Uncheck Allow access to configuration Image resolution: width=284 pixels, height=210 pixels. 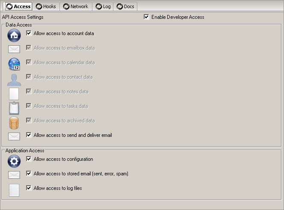tap(29, 159)
